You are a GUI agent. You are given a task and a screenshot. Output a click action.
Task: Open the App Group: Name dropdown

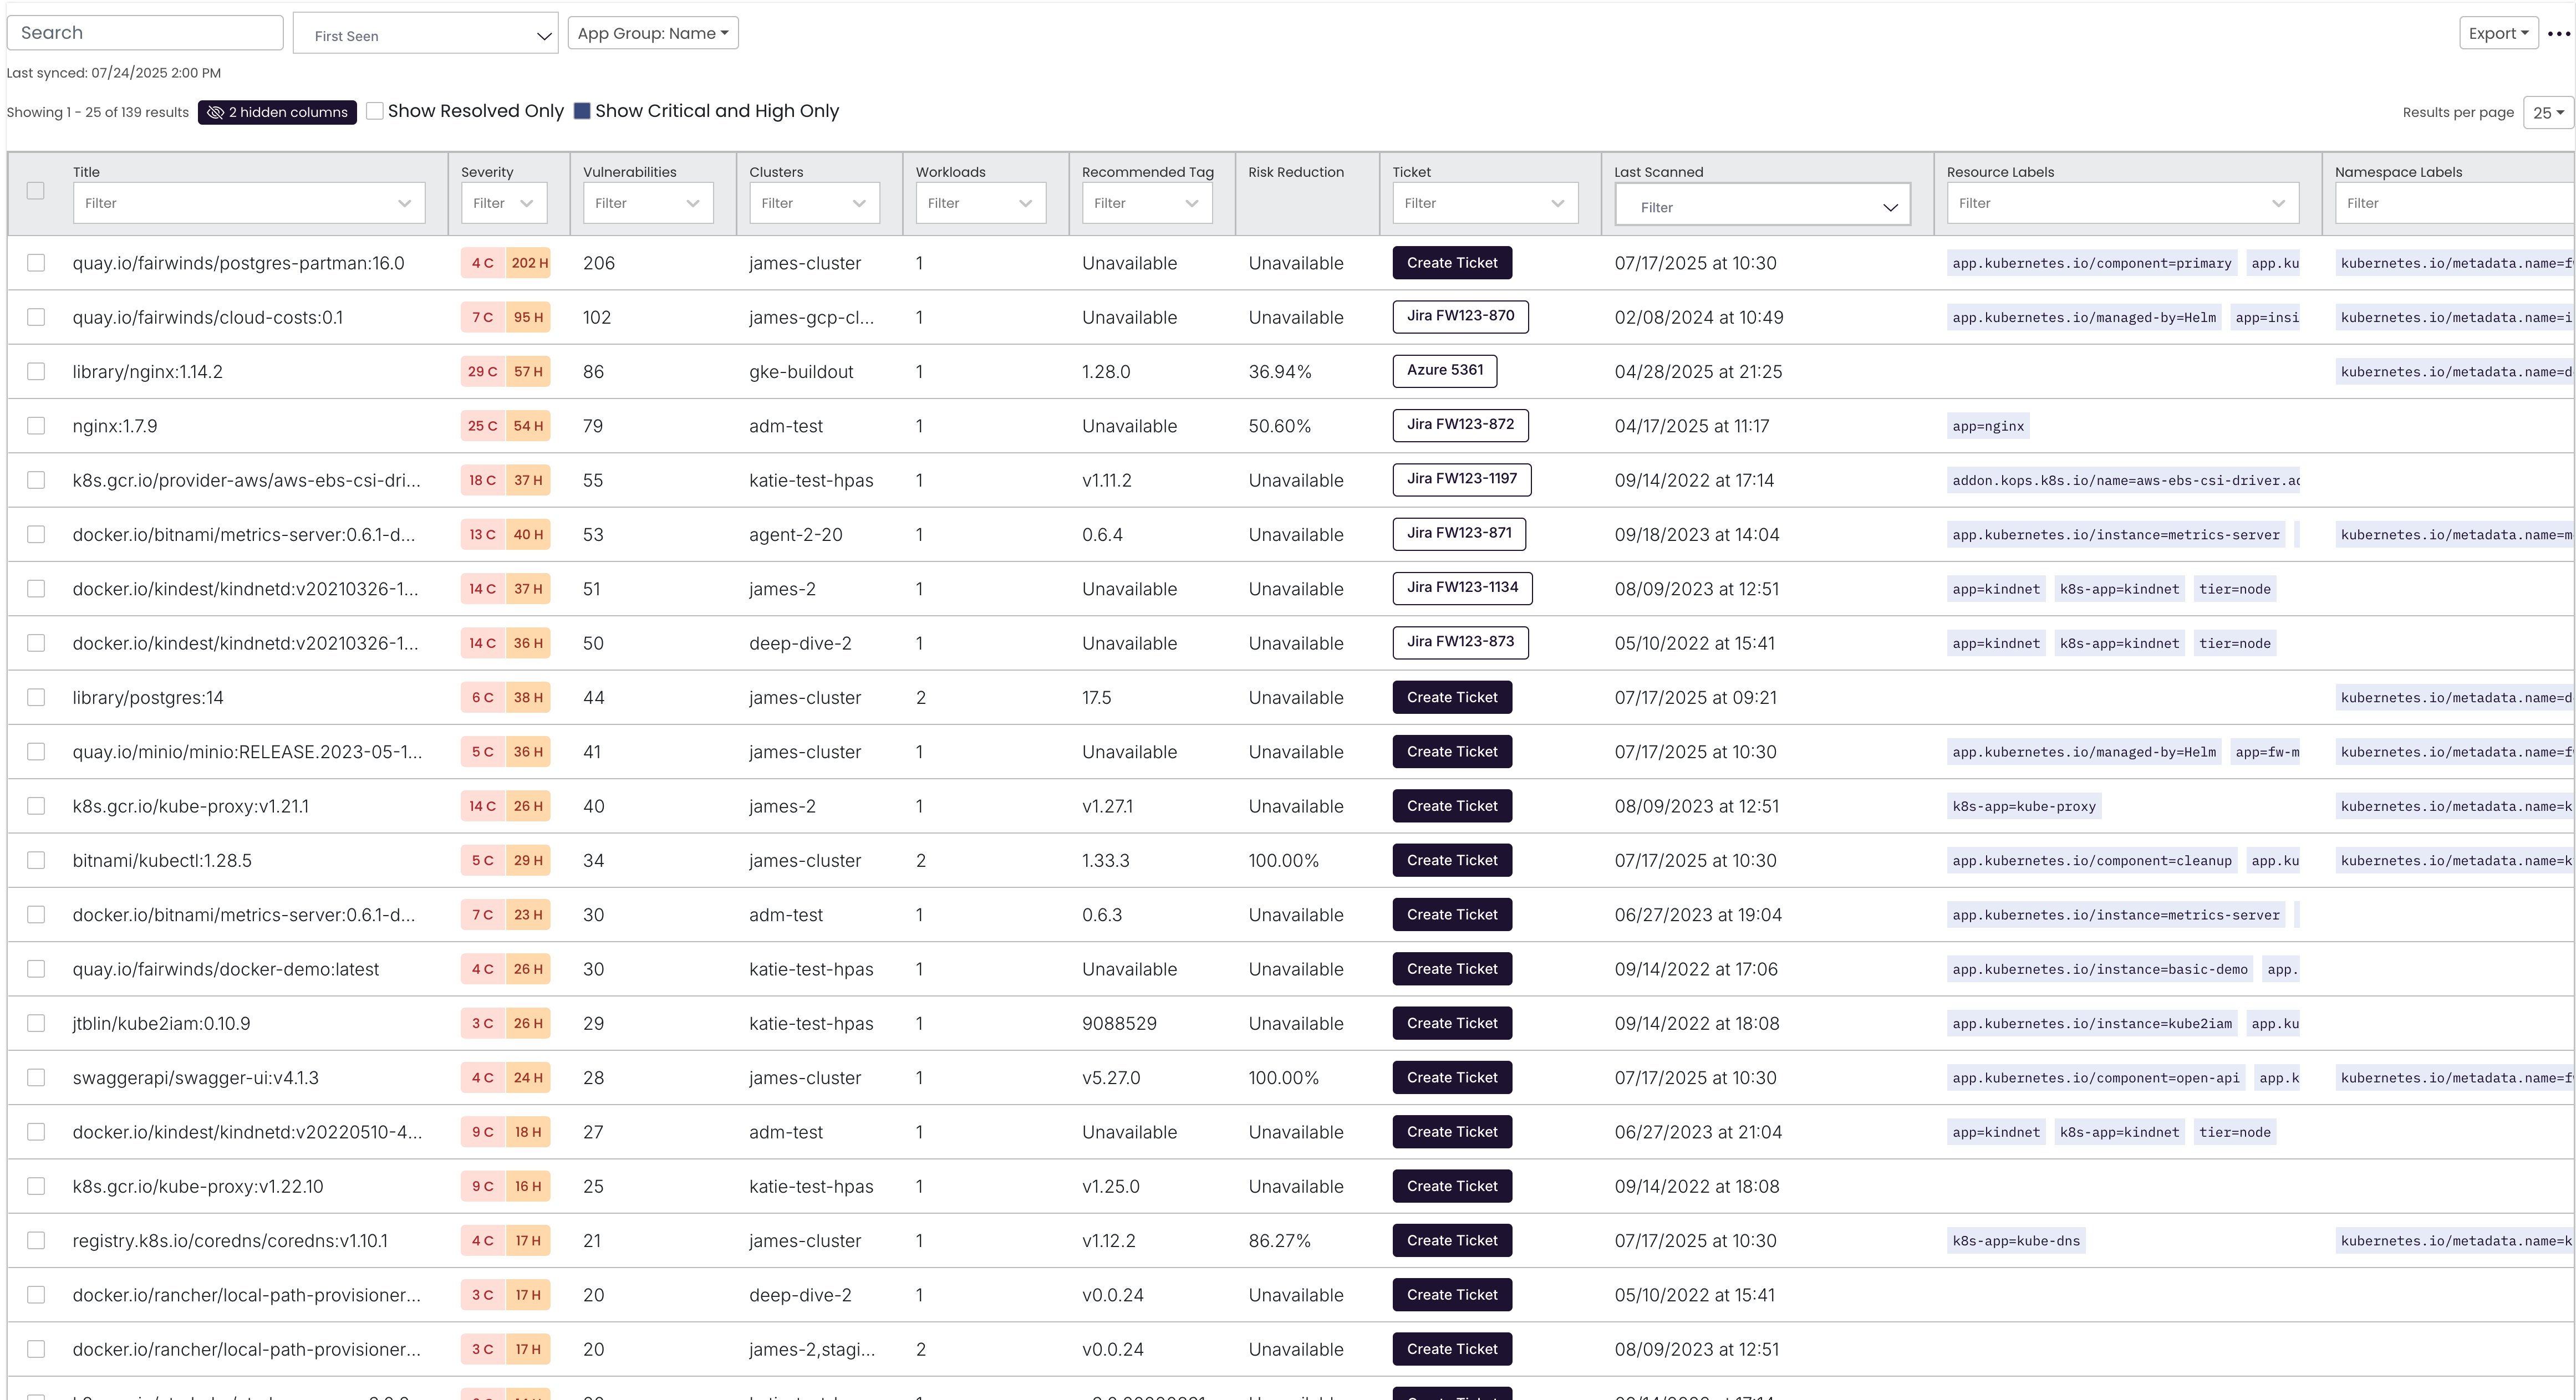653,33
